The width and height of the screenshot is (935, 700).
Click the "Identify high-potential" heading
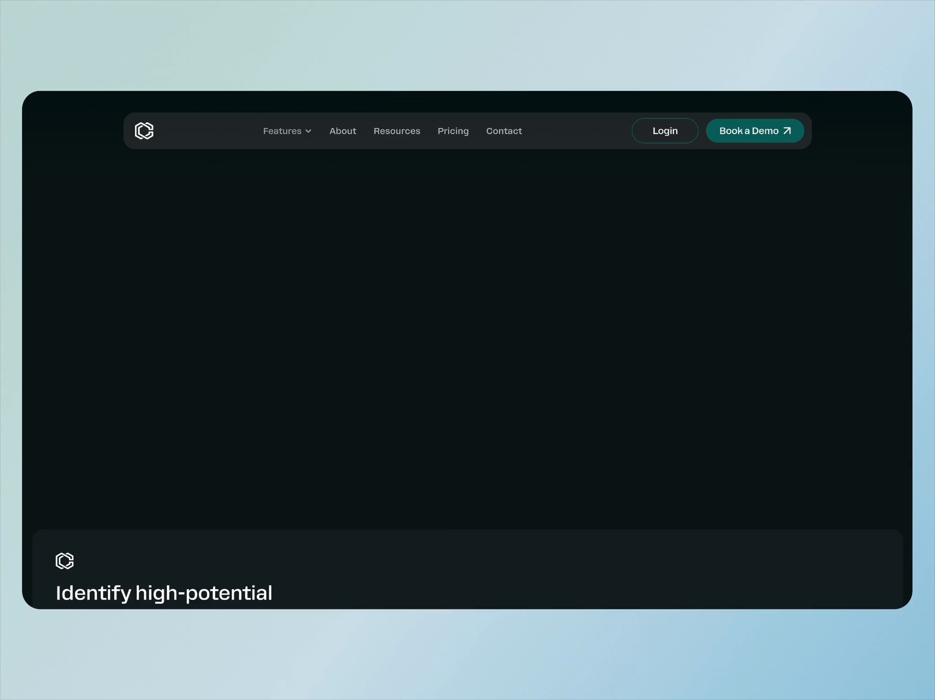pos(163,593)
